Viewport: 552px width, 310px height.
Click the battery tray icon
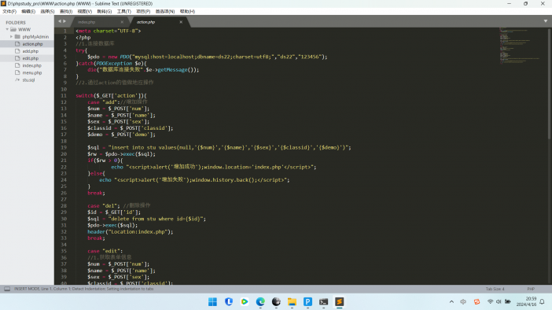click(x=508, y=301)
